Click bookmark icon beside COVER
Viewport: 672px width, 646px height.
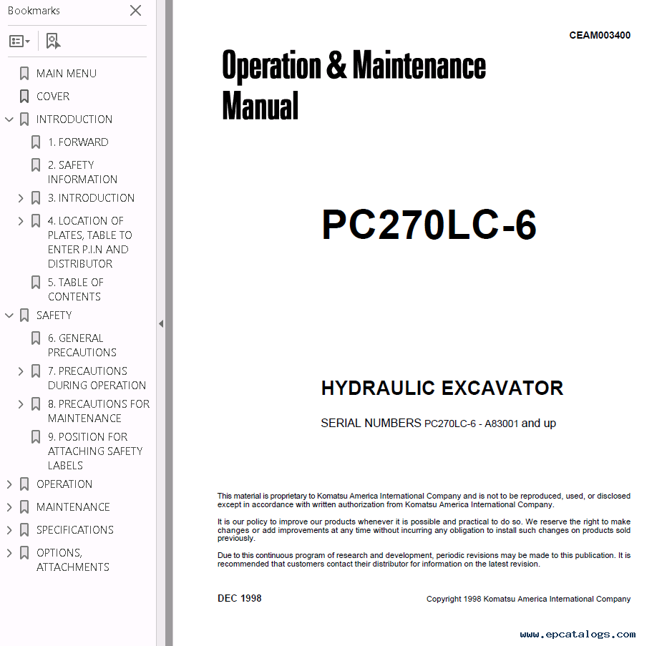click(24, 97)
